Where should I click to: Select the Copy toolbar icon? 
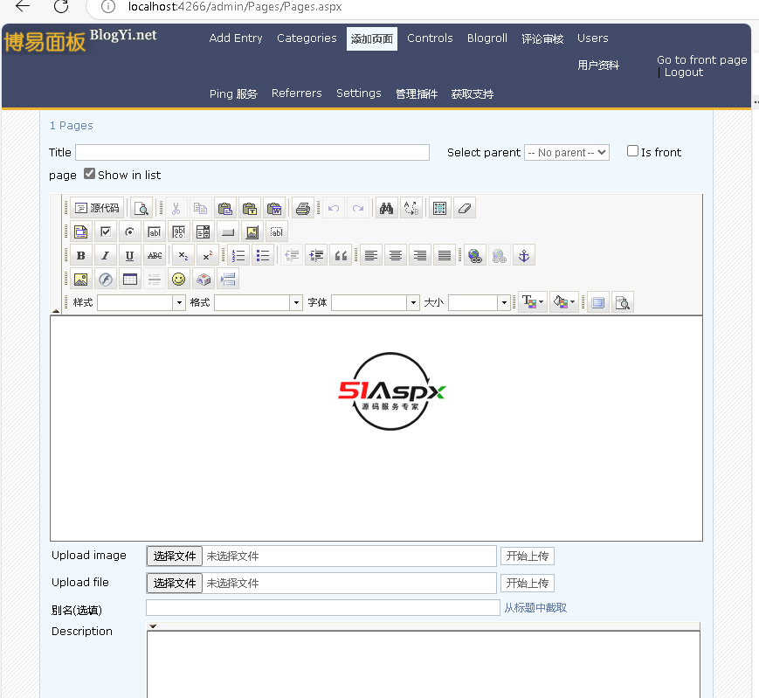200,208
